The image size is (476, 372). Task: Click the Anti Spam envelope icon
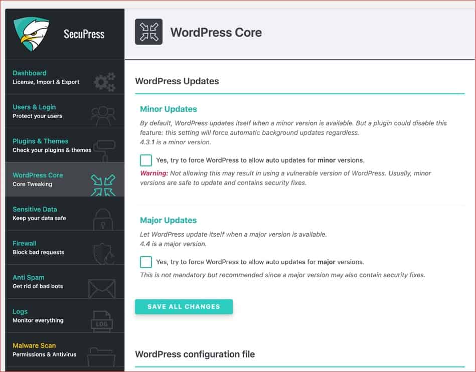(102, 289)
